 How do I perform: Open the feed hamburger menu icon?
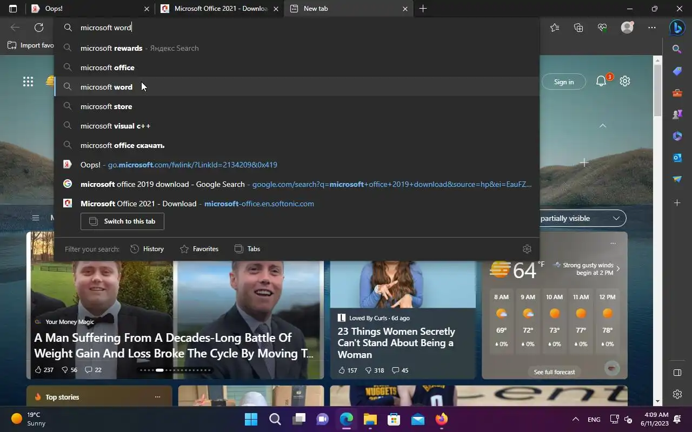(x=36, y=218)
